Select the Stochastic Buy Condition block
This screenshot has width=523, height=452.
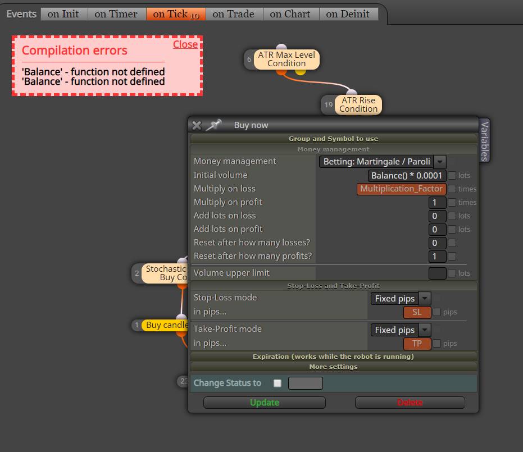166,273
